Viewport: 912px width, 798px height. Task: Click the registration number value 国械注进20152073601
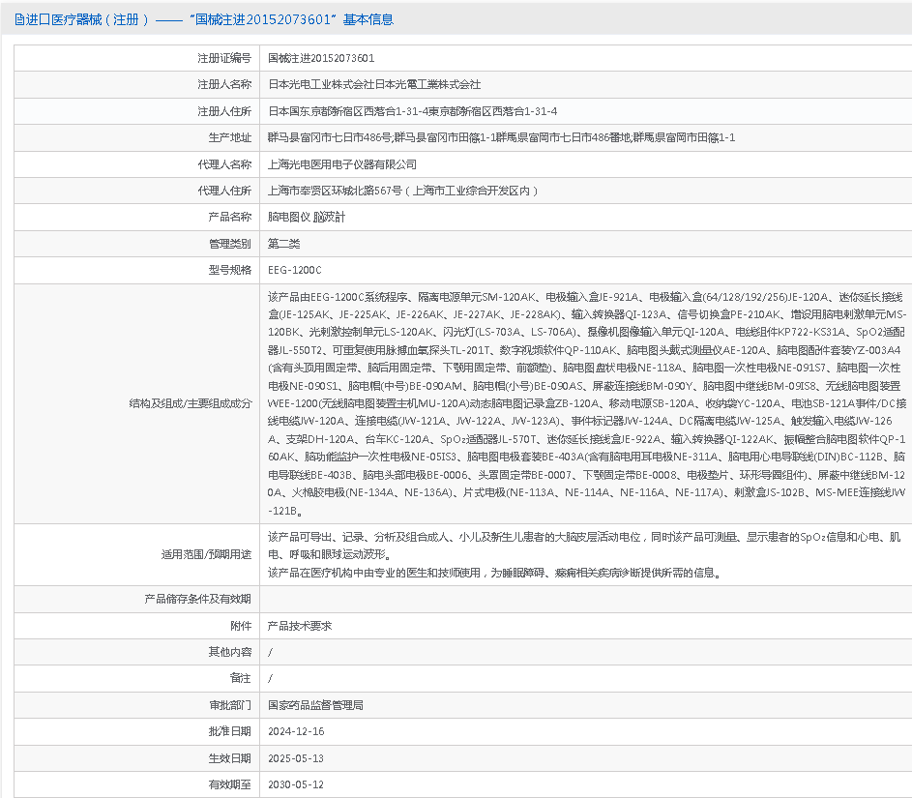(321, 58)
